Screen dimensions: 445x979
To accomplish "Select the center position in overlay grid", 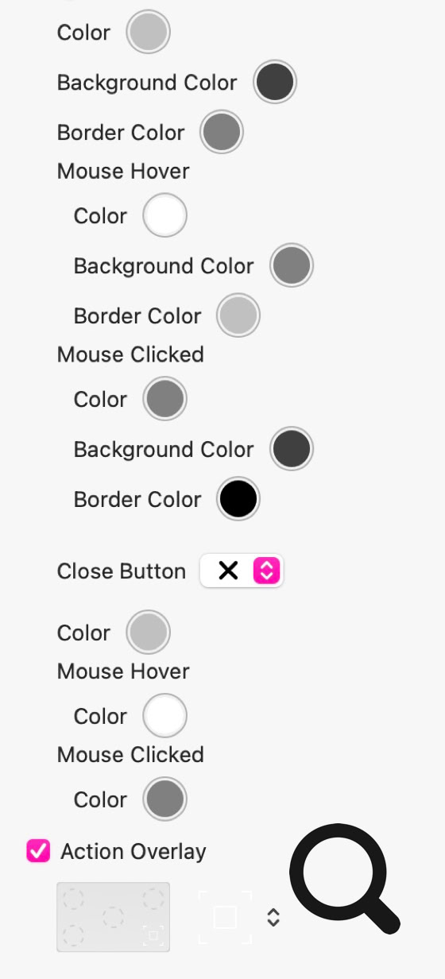I will pos(113,917).
